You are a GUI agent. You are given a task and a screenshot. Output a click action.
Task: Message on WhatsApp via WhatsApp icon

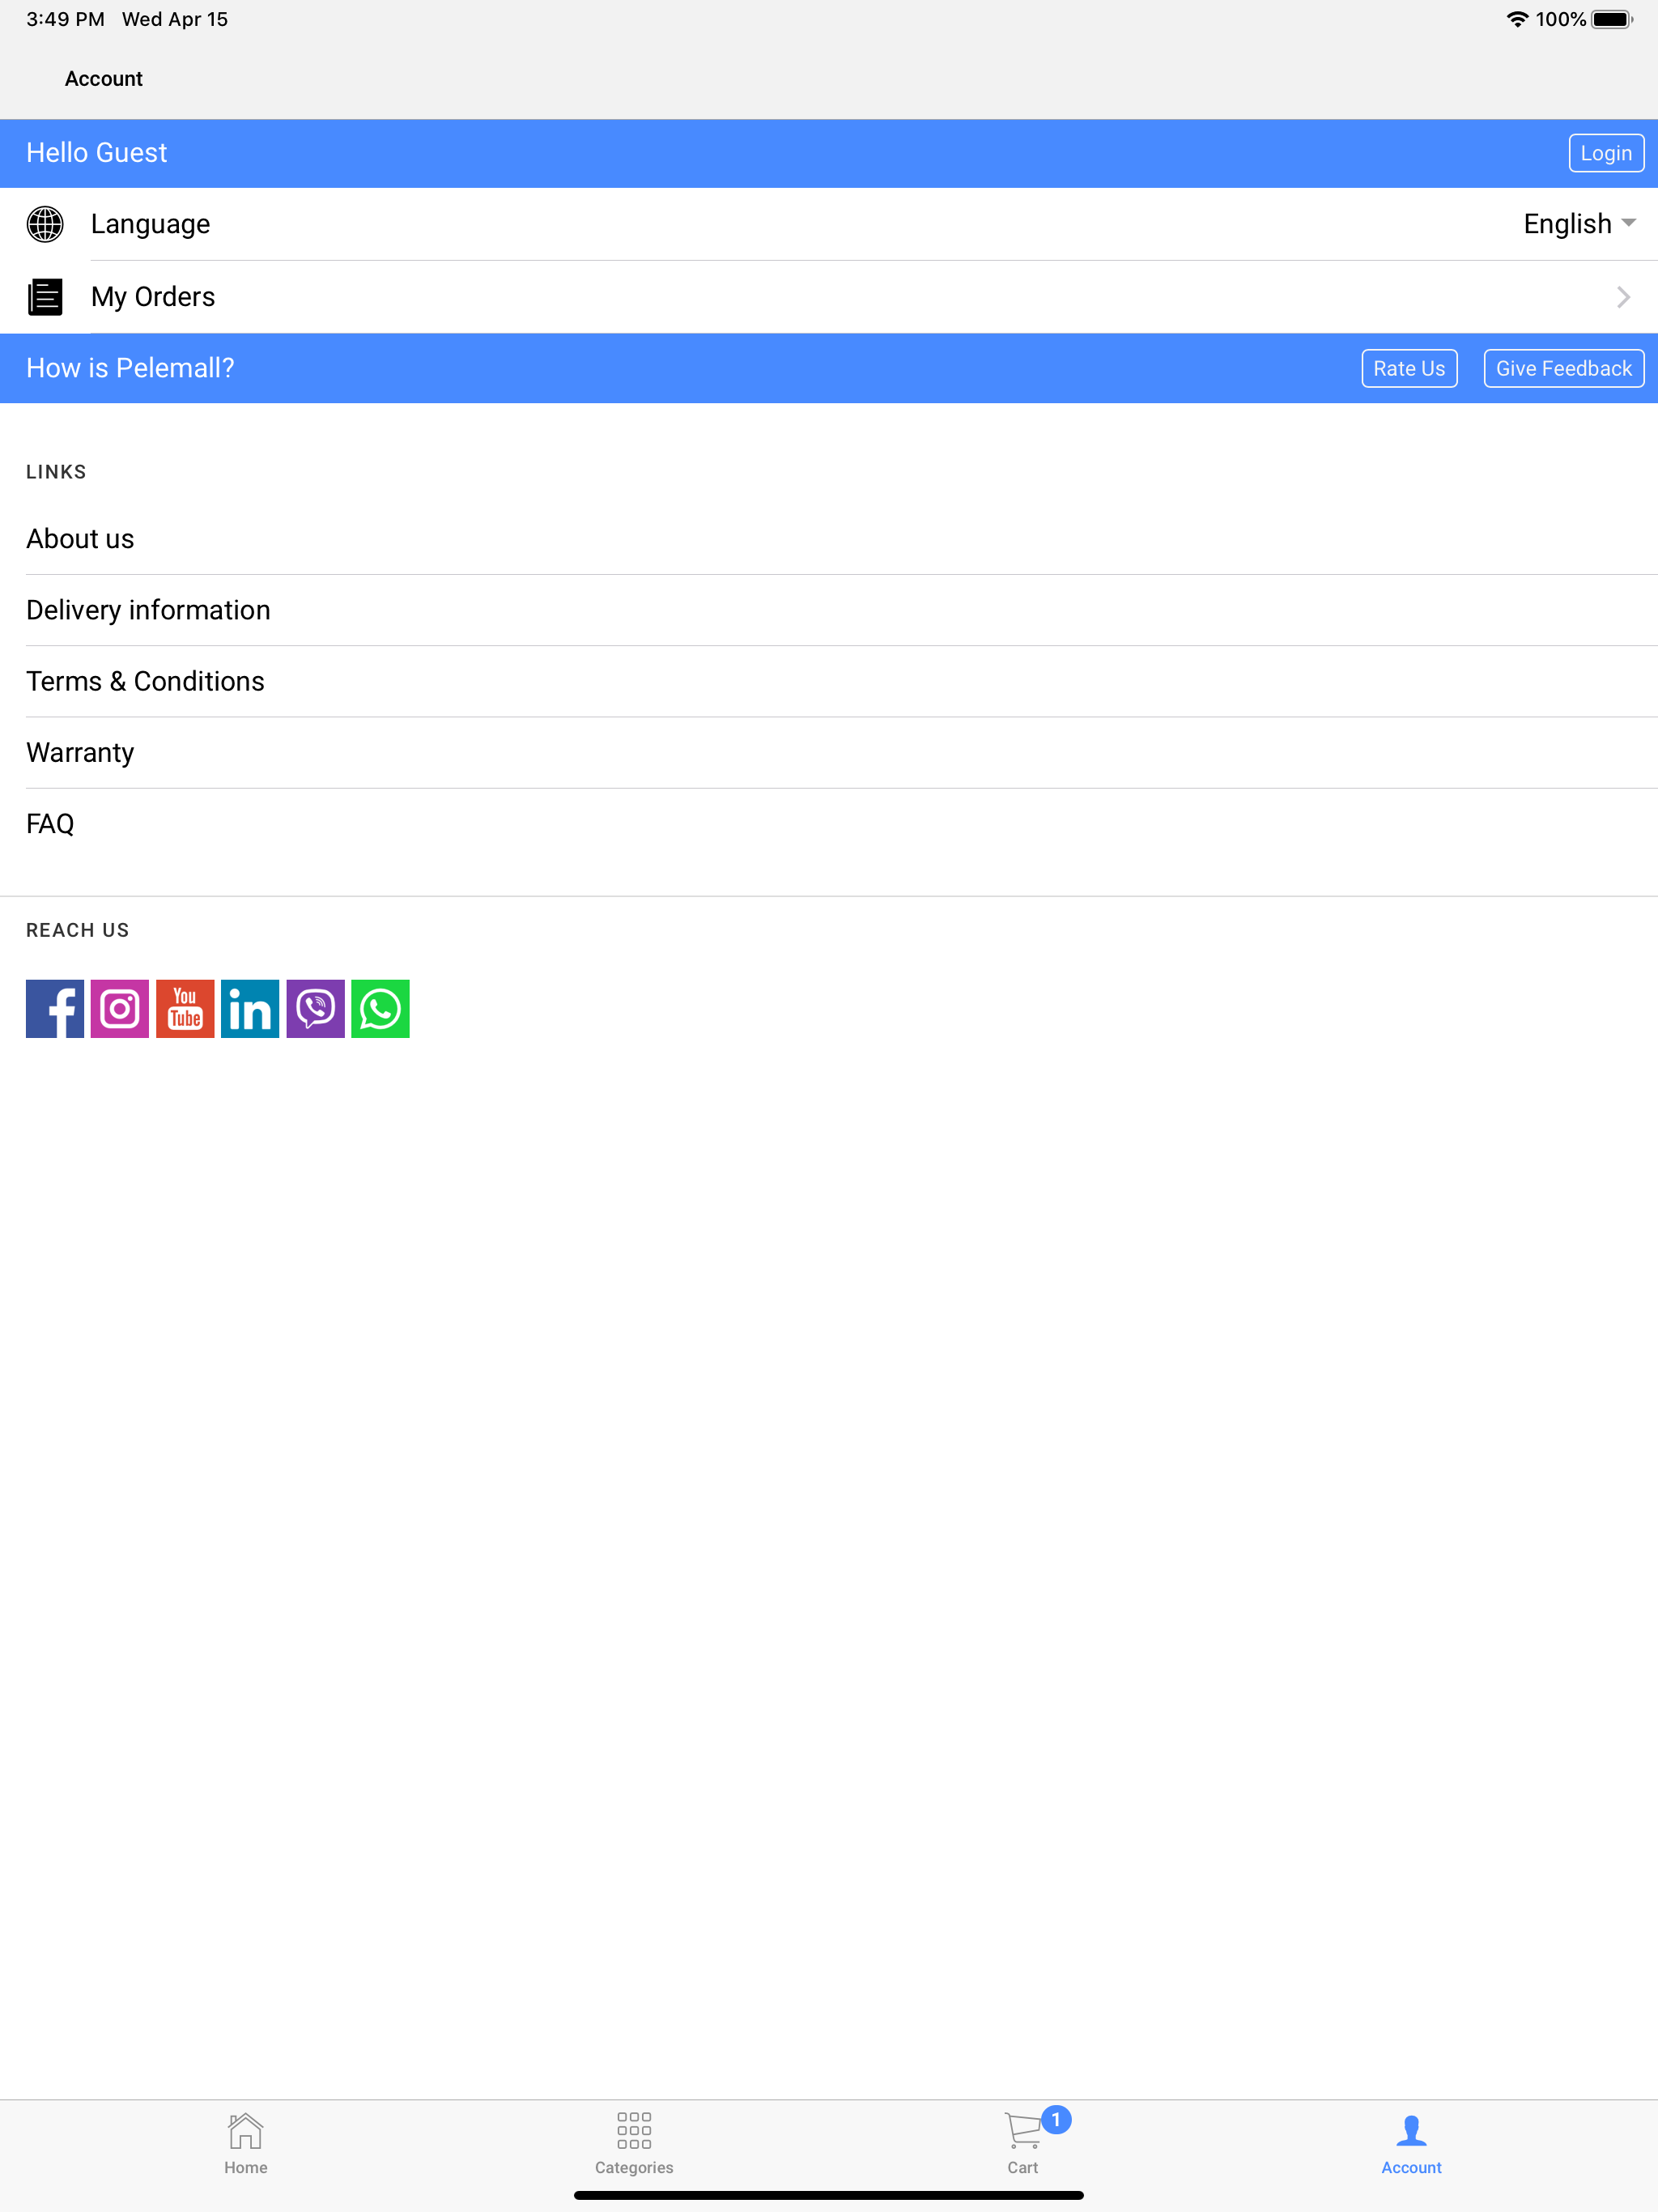pos(379,1008)
